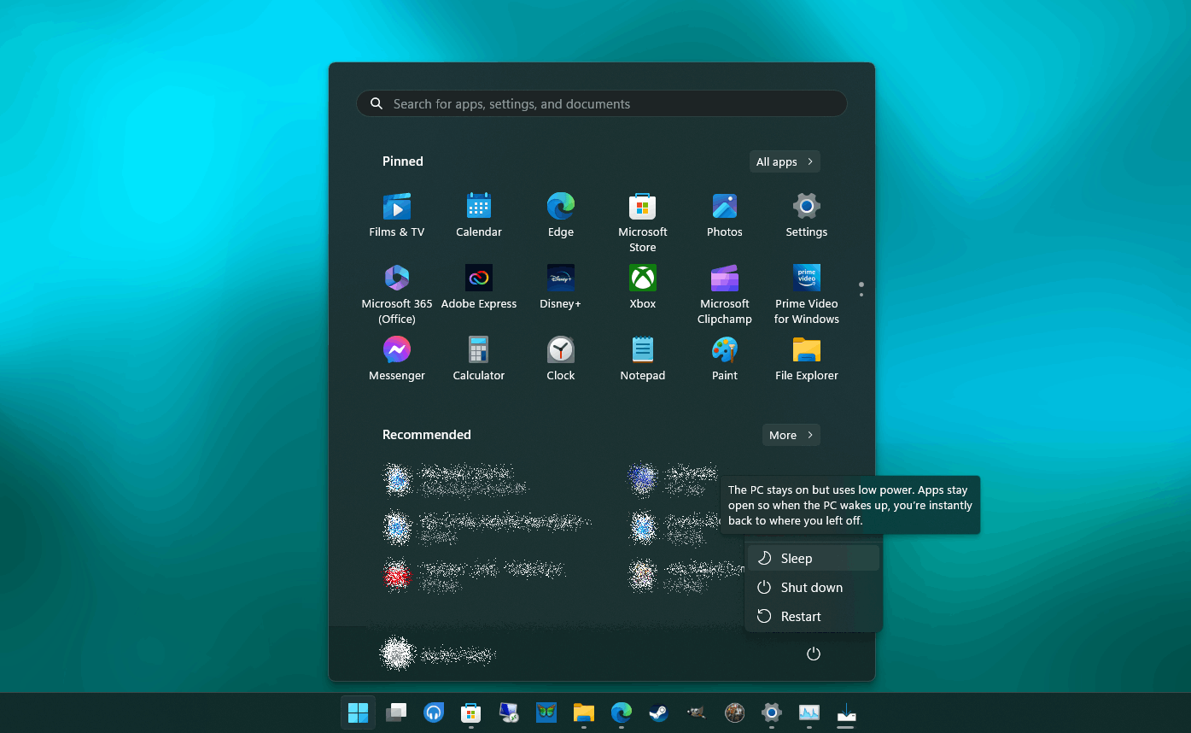This screenshot has height=733, width=1191.
Task: Launch Prime Video for Windows
Action: (x=807, y=295)
